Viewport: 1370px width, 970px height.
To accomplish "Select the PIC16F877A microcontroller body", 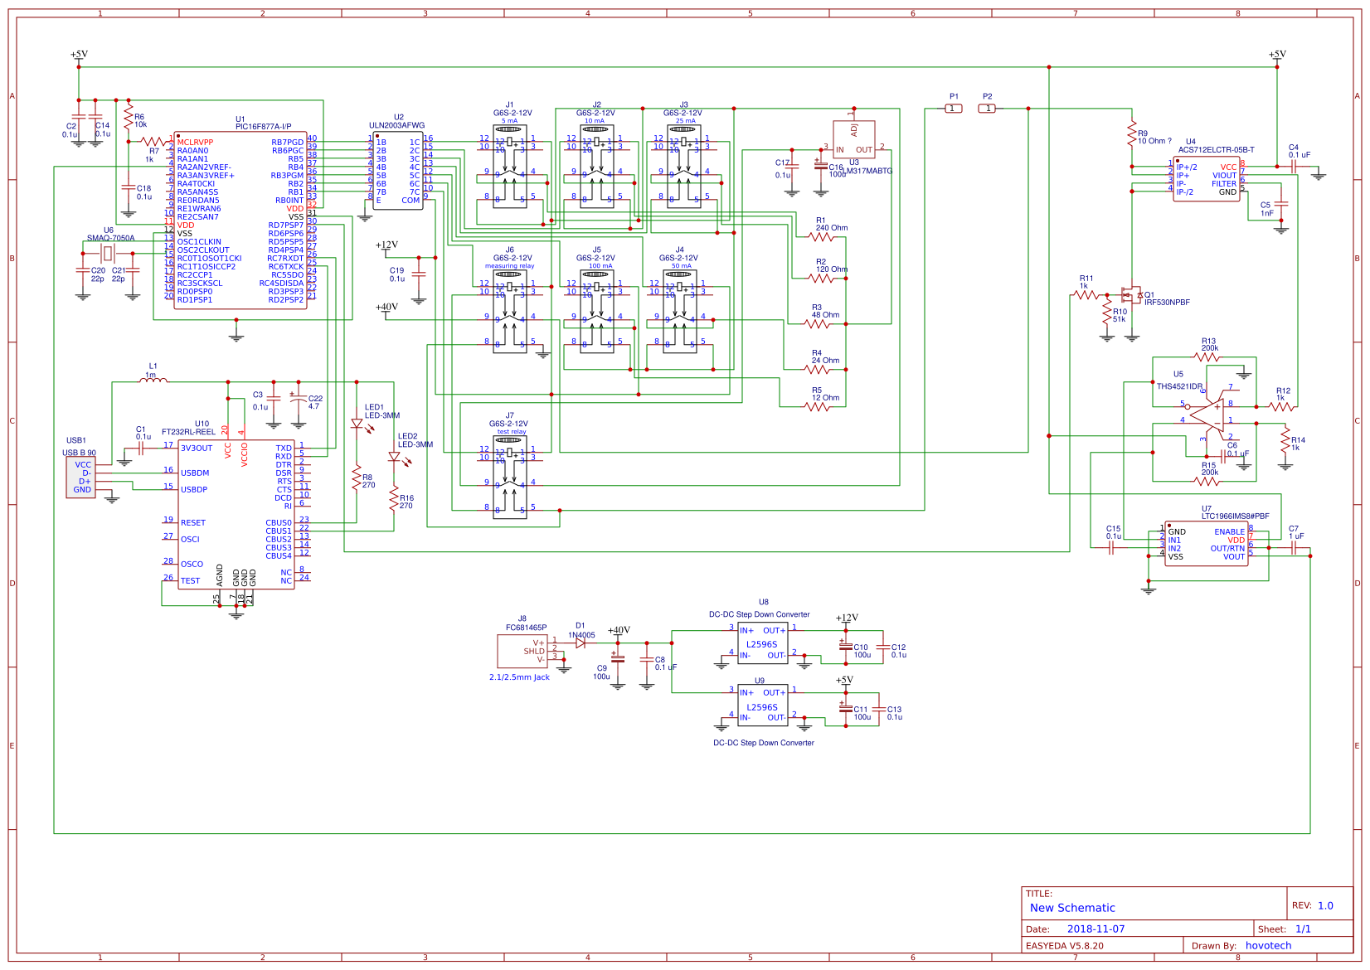I will click(x=240, y=221).
